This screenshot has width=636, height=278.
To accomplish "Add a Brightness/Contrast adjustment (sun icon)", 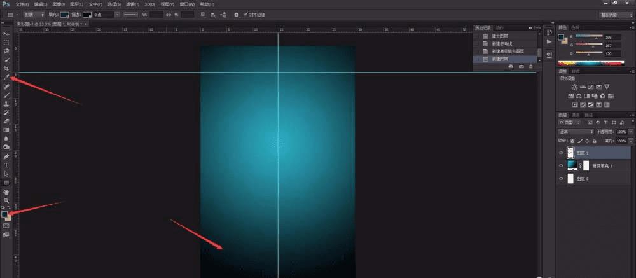I will tap(574, 87).
